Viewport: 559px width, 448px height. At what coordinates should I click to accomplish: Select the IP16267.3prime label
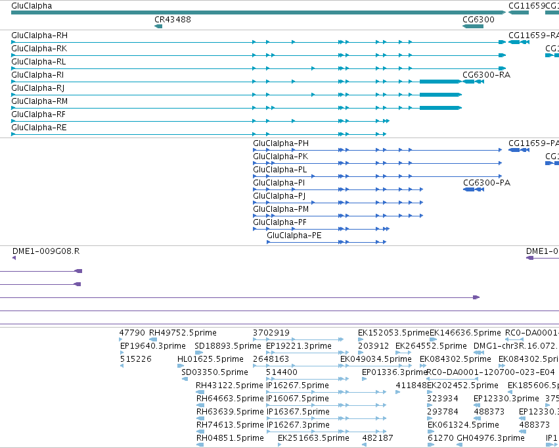[298, 425]
